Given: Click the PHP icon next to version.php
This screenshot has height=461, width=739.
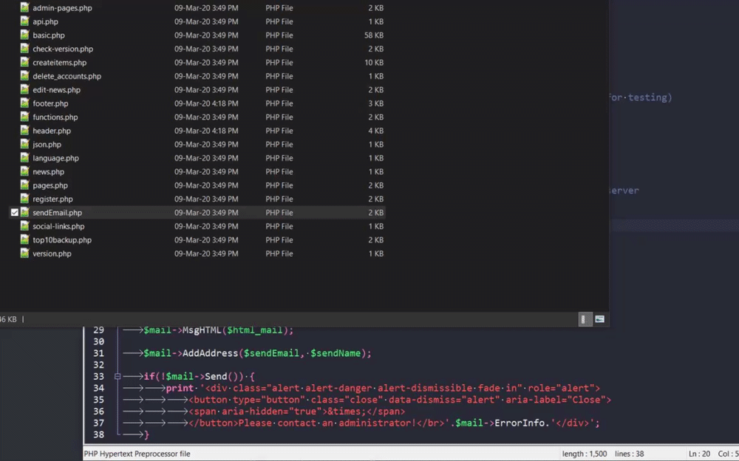Looking at the screenshot, I should pos(24,253).
